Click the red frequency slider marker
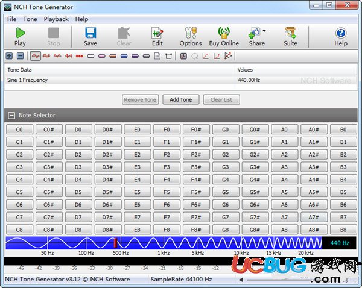Image resolution: width=362 pixels, height=288 pixels. pos(115,243)
